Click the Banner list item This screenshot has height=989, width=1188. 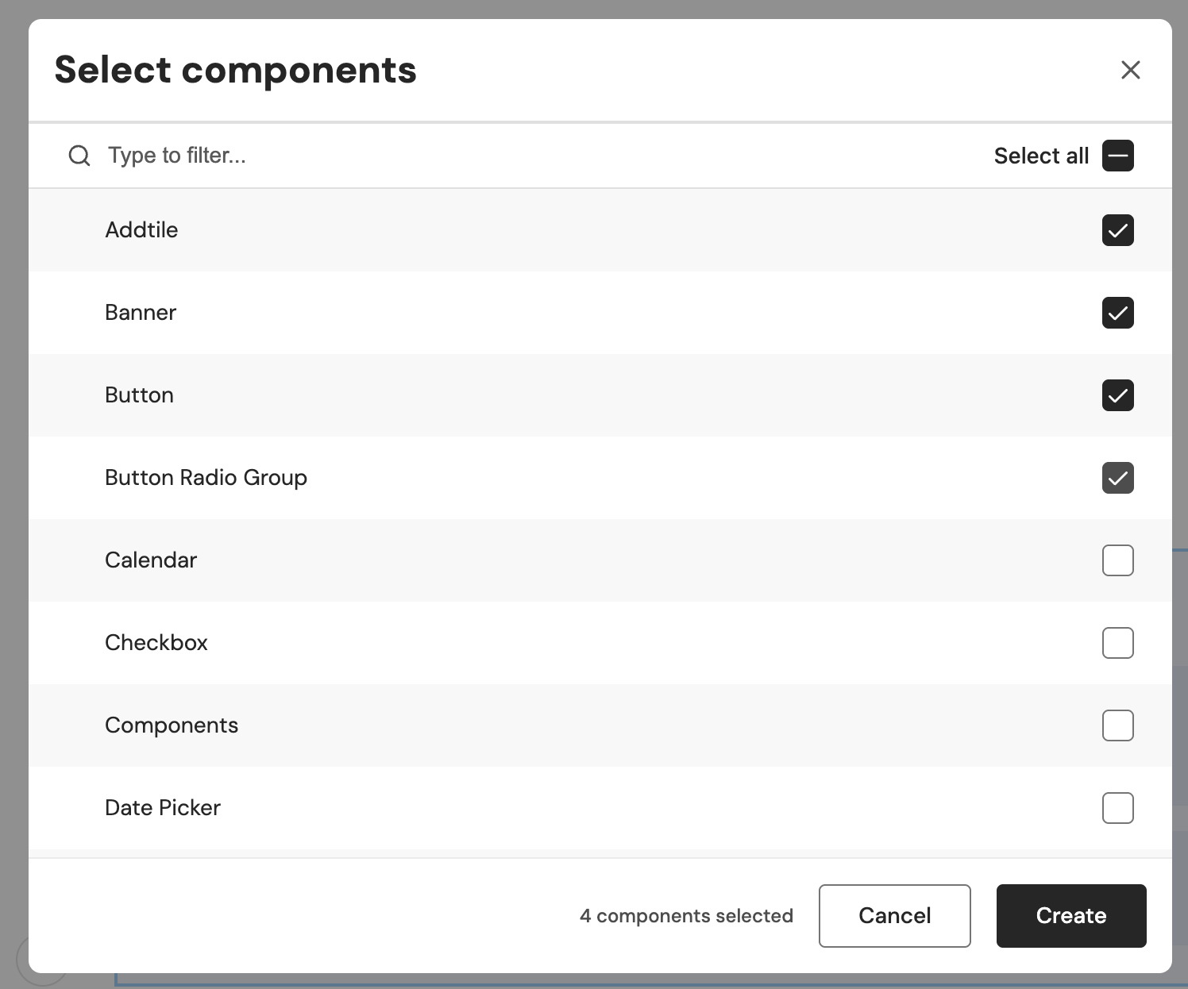pos(141,313)
